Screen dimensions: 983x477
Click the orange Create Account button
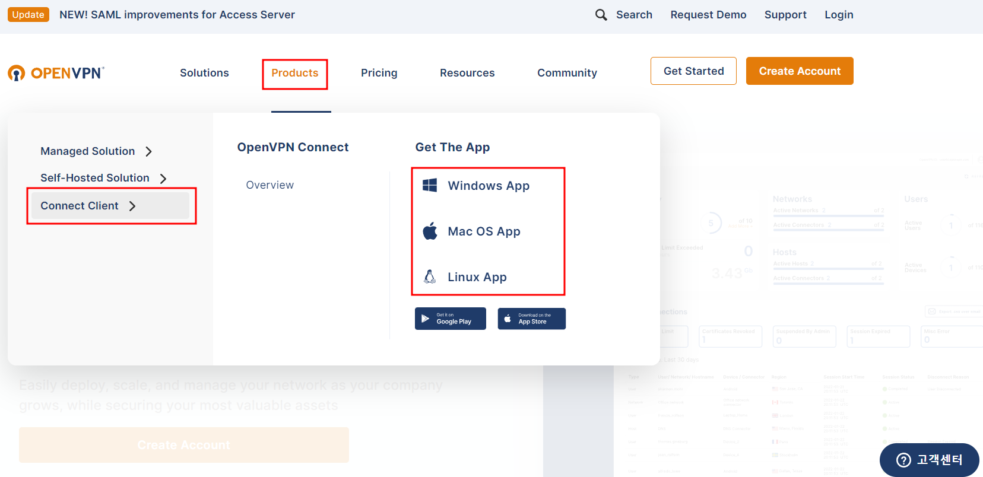[x=800, y=71]
